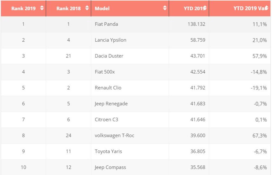Click the Model column header label
The height and width of the screenshot is (175, 272).
click(x=102, y=8)
